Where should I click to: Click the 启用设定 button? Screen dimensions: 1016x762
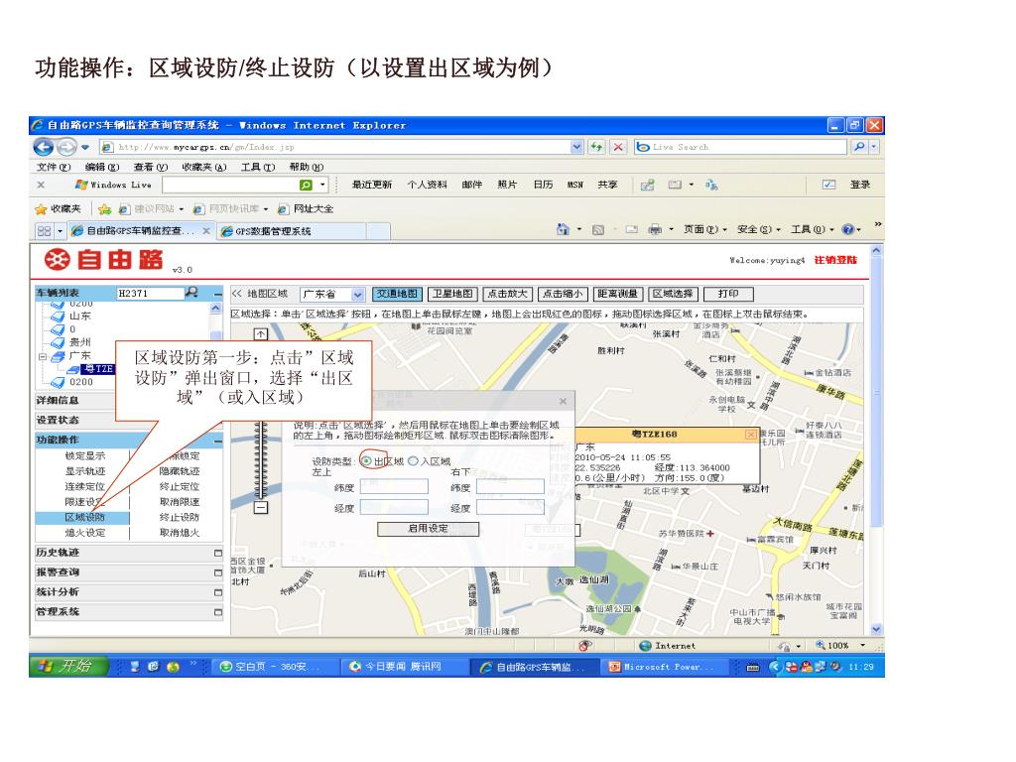[428, 529]
